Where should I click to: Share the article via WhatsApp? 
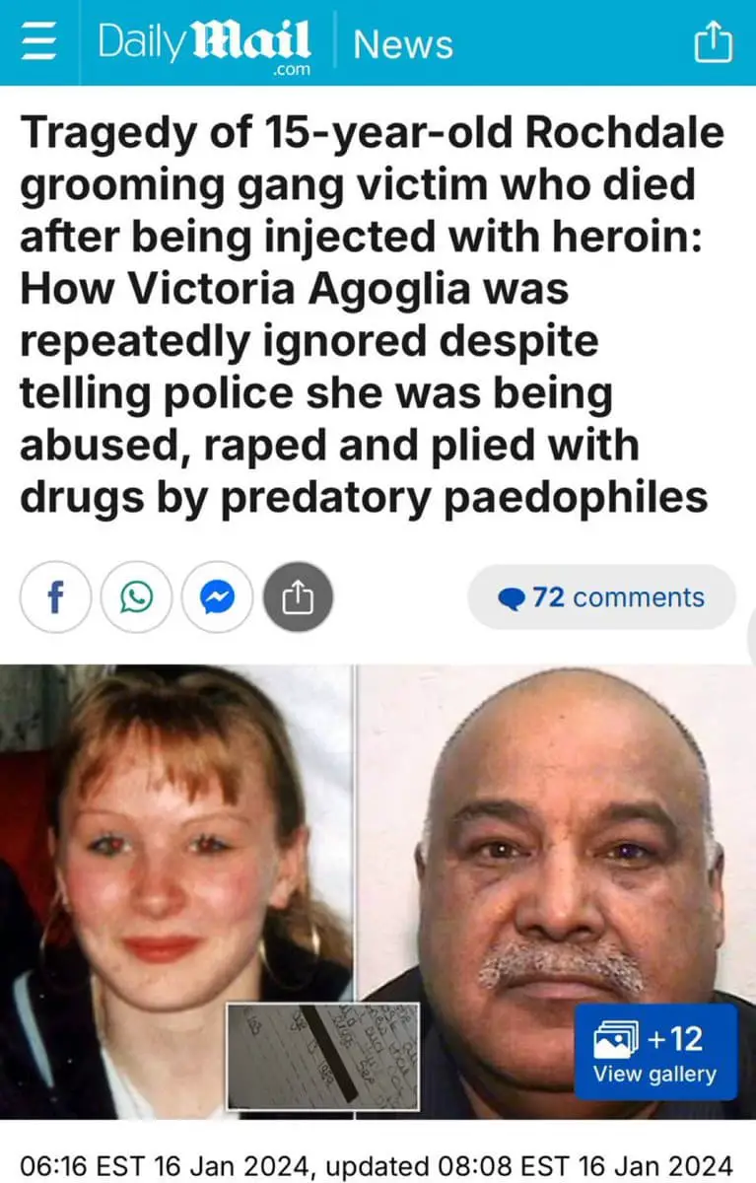pyautogui.click(x=136, y=597)
